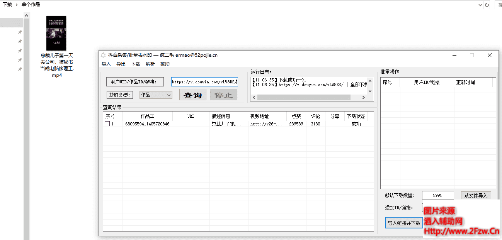
Task: Click the last pin icon in Explorer sidebar
Action: tap(20, 69)
